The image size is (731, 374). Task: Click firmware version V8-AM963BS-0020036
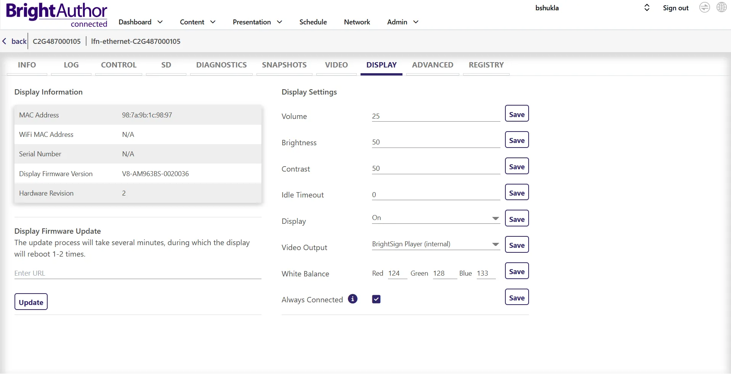tap(155, 174)
